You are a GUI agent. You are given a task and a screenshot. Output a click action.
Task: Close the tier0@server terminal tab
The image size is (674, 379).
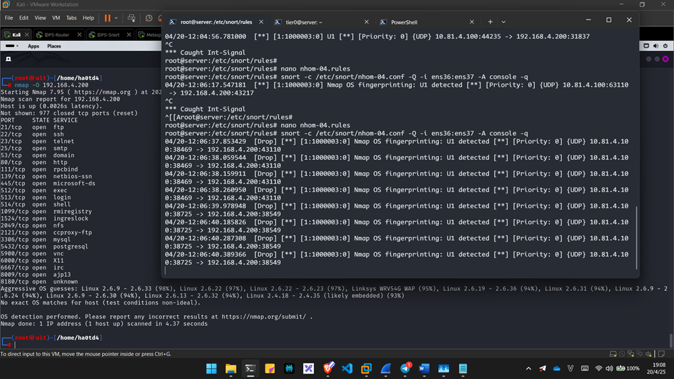pos(366,22)
